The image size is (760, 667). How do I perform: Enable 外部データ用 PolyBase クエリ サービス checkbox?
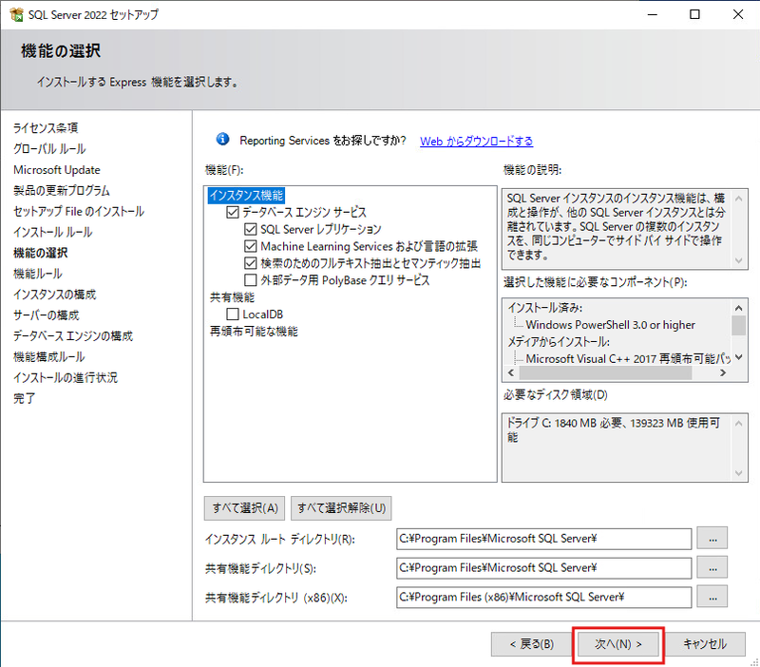[x=251, y=280]
